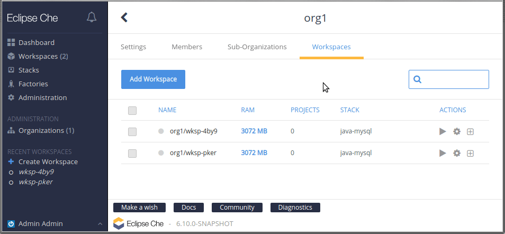Viewport: 505px width, 234px height.
Task: Click the Eclipse Che sidebar title
Action: click(x=32, y=17)
